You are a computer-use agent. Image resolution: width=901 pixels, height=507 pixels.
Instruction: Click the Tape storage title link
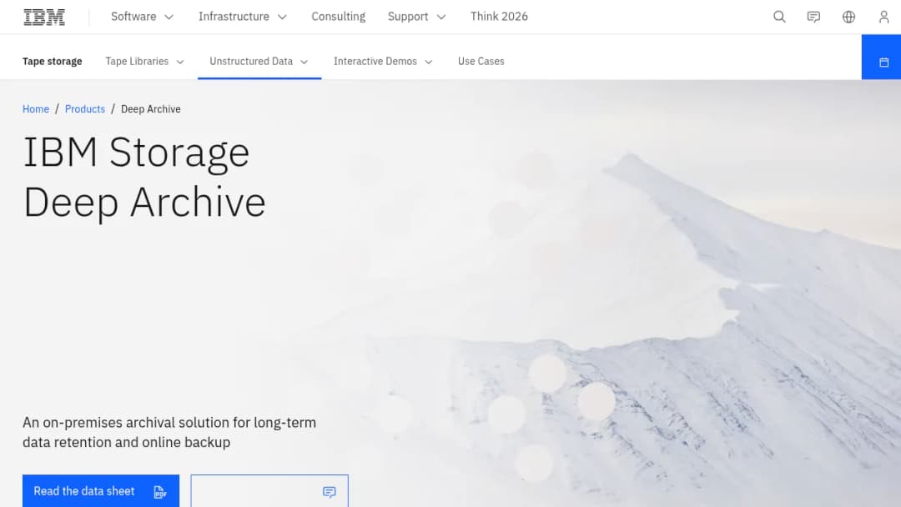(x=53, y=62)
